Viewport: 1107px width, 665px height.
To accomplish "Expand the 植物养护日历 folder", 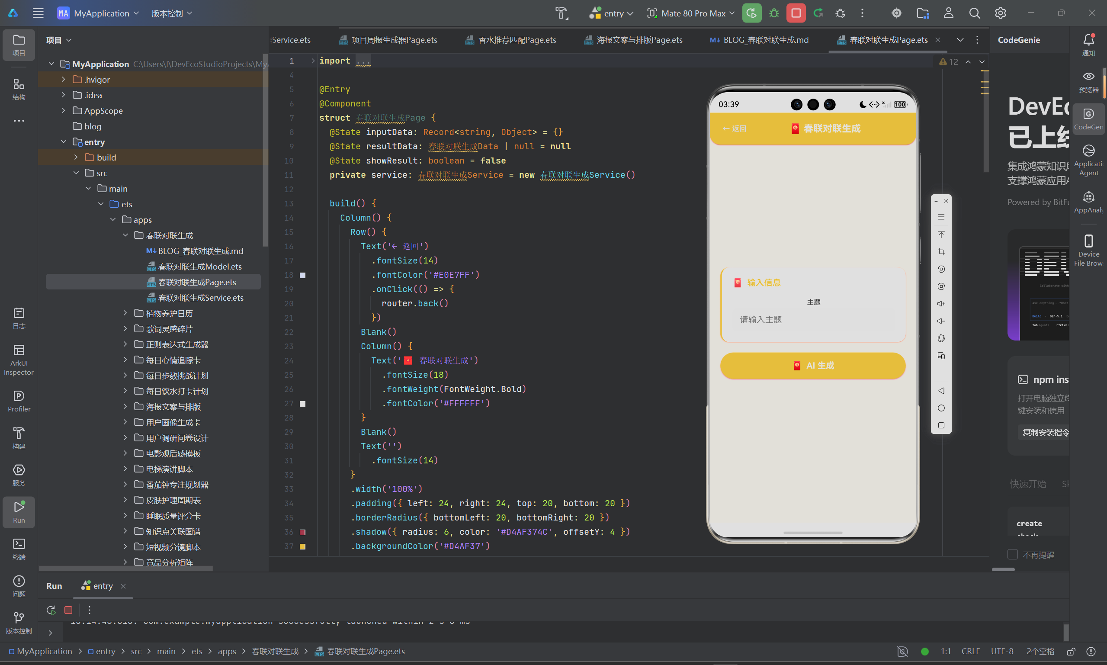I will (125, 313).
